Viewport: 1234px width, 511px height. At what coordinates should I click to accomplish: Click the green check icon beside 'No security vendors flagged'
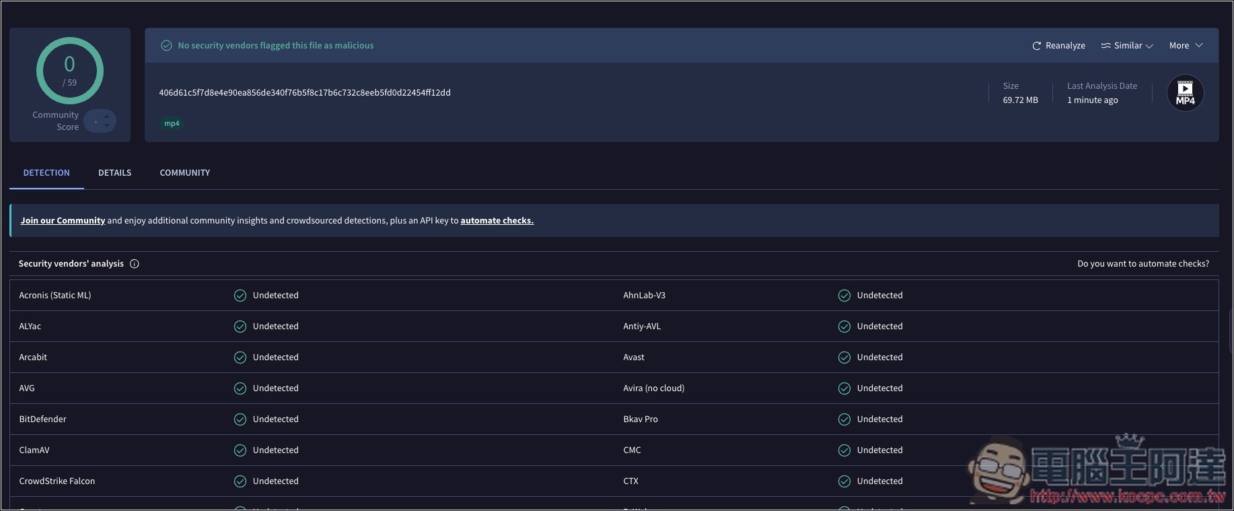pyautogui.click(x=166, y=46)
